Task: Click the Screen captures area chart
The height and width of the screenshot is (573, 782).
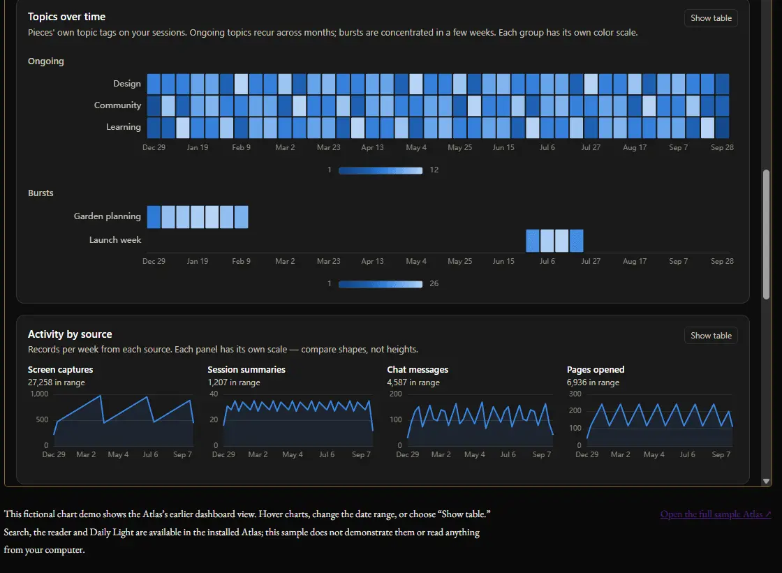Action: (124, 420)
